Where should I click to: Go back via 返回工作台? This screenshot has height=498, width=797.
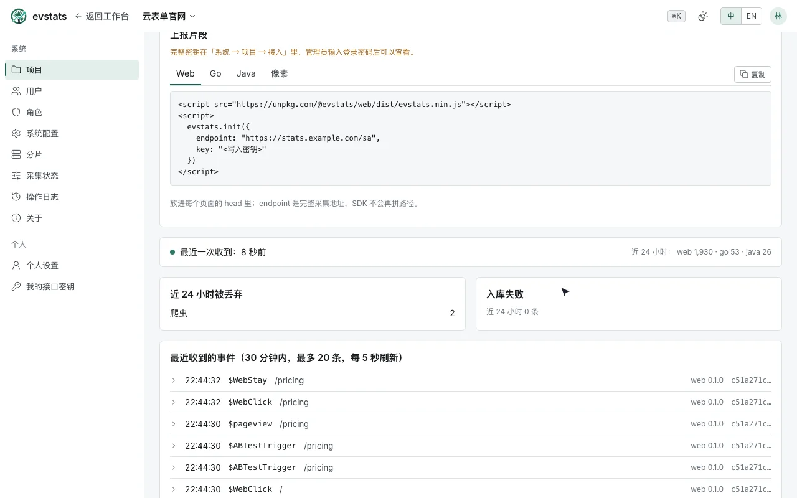[x=101, y=16]
